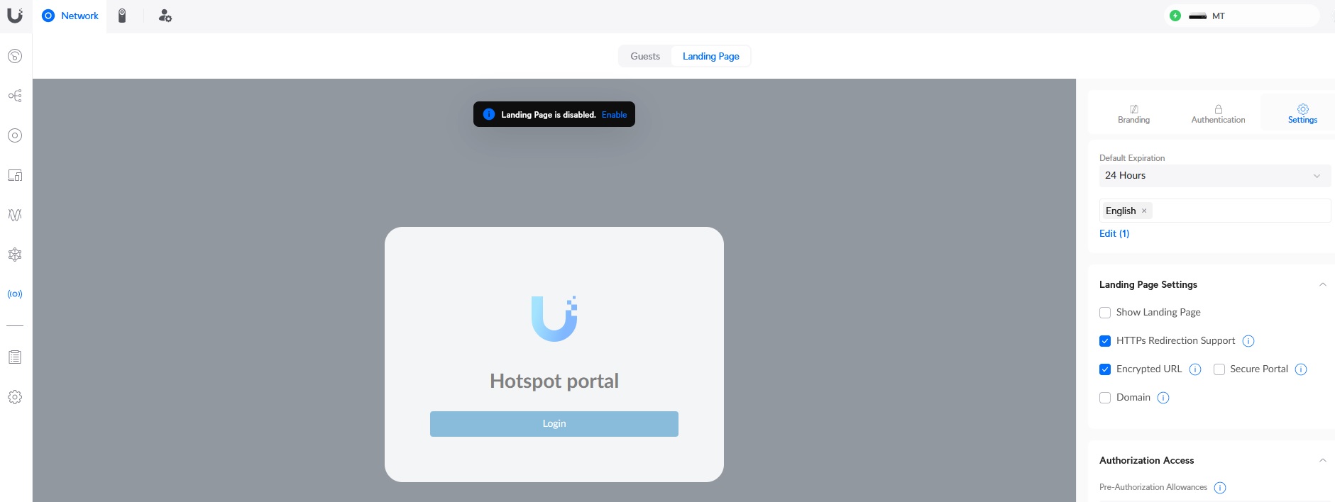Open the Insights waveform icon
The width and height of the screenshot is (1335, 502).
(x=15, y=215)
